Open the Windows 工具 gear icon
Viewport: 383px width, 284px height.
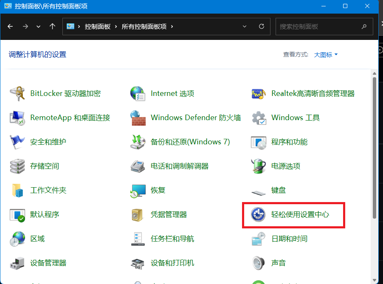click(x=259, y=118)
